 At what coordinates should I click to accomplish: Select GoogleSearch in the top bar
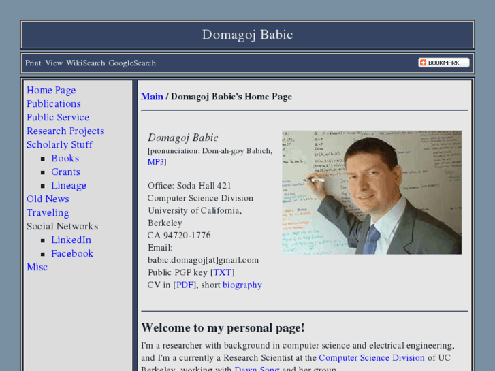tap(132, 63)
